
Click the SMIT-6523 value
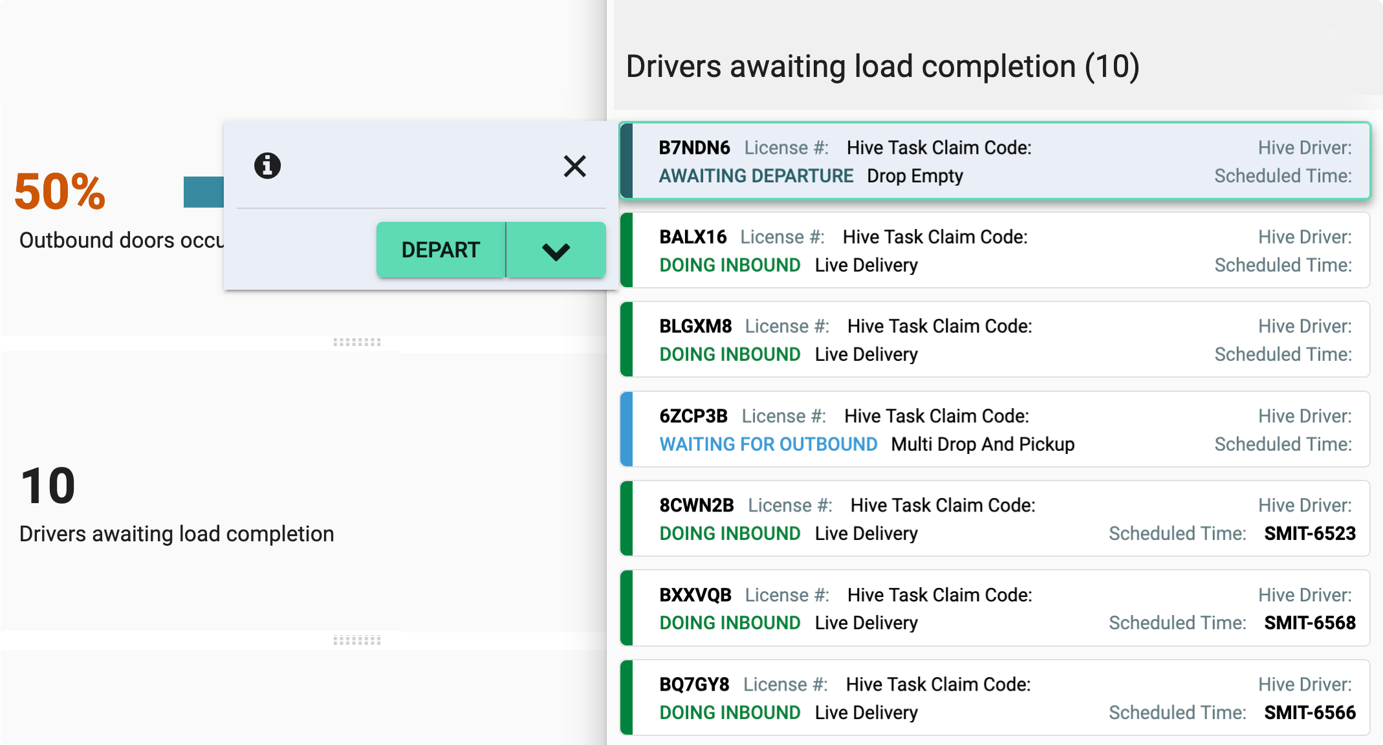(1310, 534)
